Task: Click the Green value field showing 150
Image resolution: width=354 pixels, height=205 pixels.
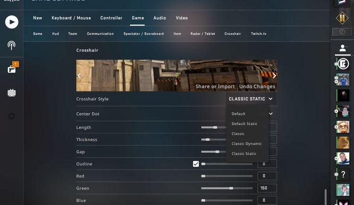Action: [x=267, y=188]
